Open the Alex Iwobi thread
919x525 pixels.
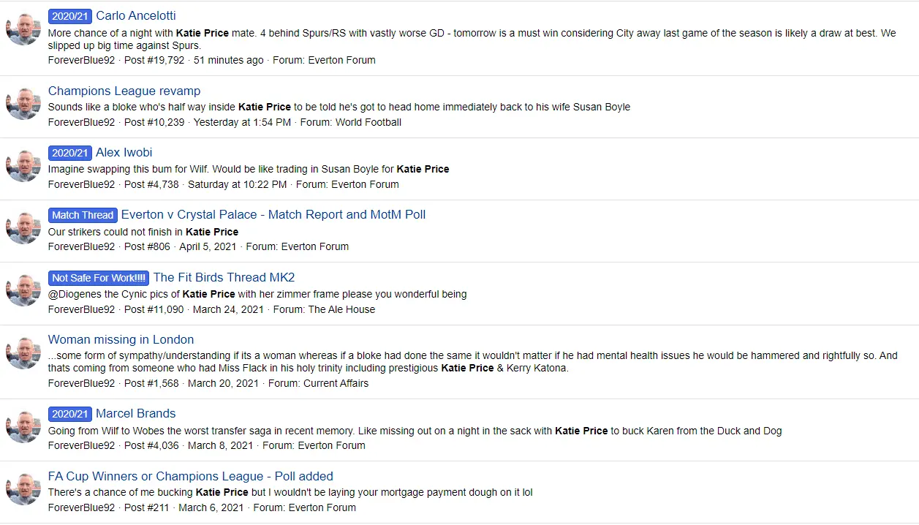pos(124,152)
